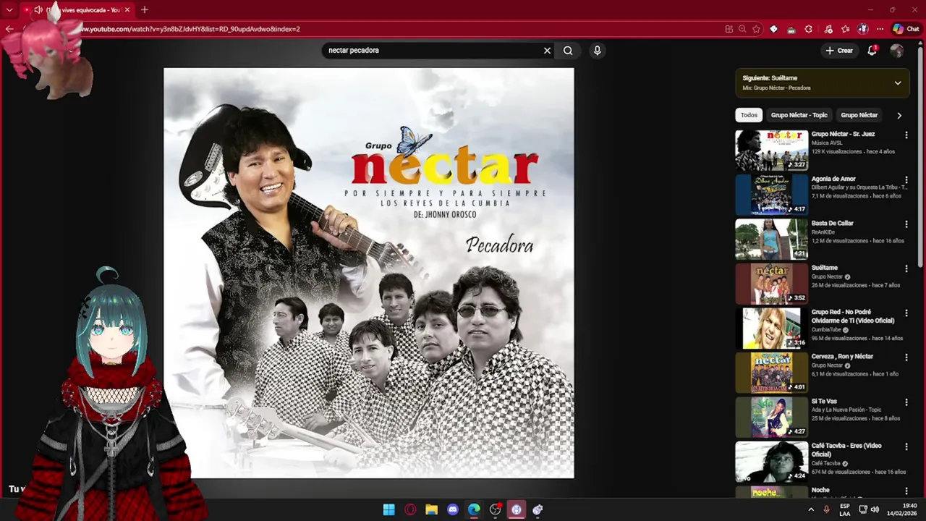Open the Windows Start menu
Screen dimensions: 926x521
point(389,509)
